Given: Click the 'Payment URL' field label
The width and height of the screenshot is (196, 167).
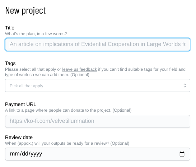Looking at the screenshot, I should tap(20, 104).
